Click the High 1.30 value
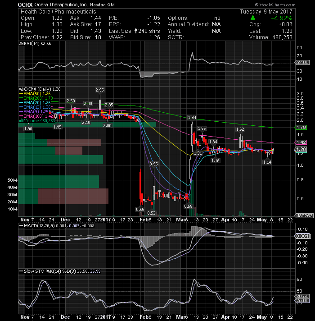 [x=57, y=24]
